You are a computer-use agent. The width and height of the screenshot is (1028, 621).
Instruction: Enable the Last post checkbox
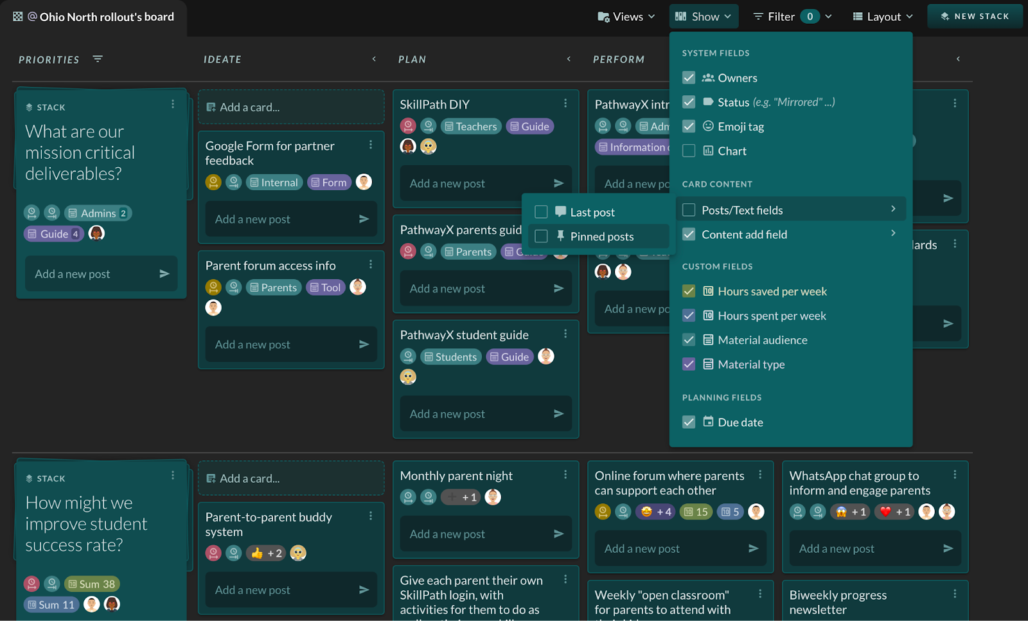(541, 212)
